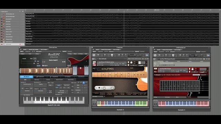This screenshot has height=124, width=221.
Task: Toggle Bypass in Solo Lead Guitar plugin window
Action: [22, 51]
